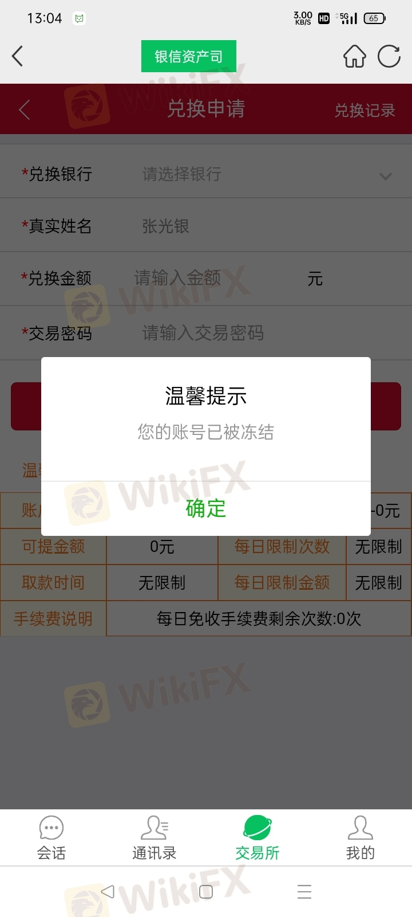Tap the Android back navigation triangle
Image resolution: width=412 pixels, height=917 pixels.
(108, 891)
